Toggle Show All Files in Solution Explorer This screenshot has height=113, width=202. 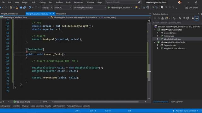coord(187,19)
